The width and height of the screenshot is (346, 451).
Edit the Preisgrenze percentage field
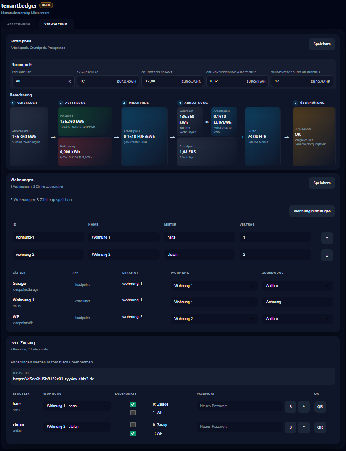[43, 81]
